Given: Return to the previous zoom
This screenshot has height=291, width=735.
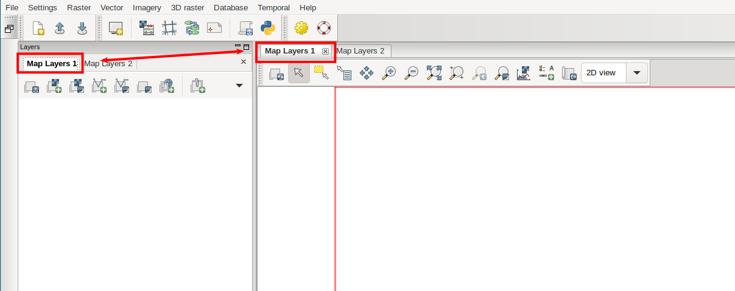Looking at the screenshot, I should click(479, 73).
